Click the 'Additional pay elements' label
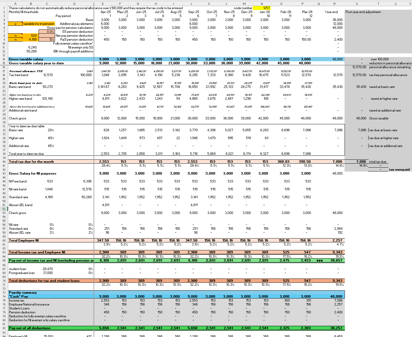Screen dimensions: 412x337 pyautogui.click(x=77, y=24)
